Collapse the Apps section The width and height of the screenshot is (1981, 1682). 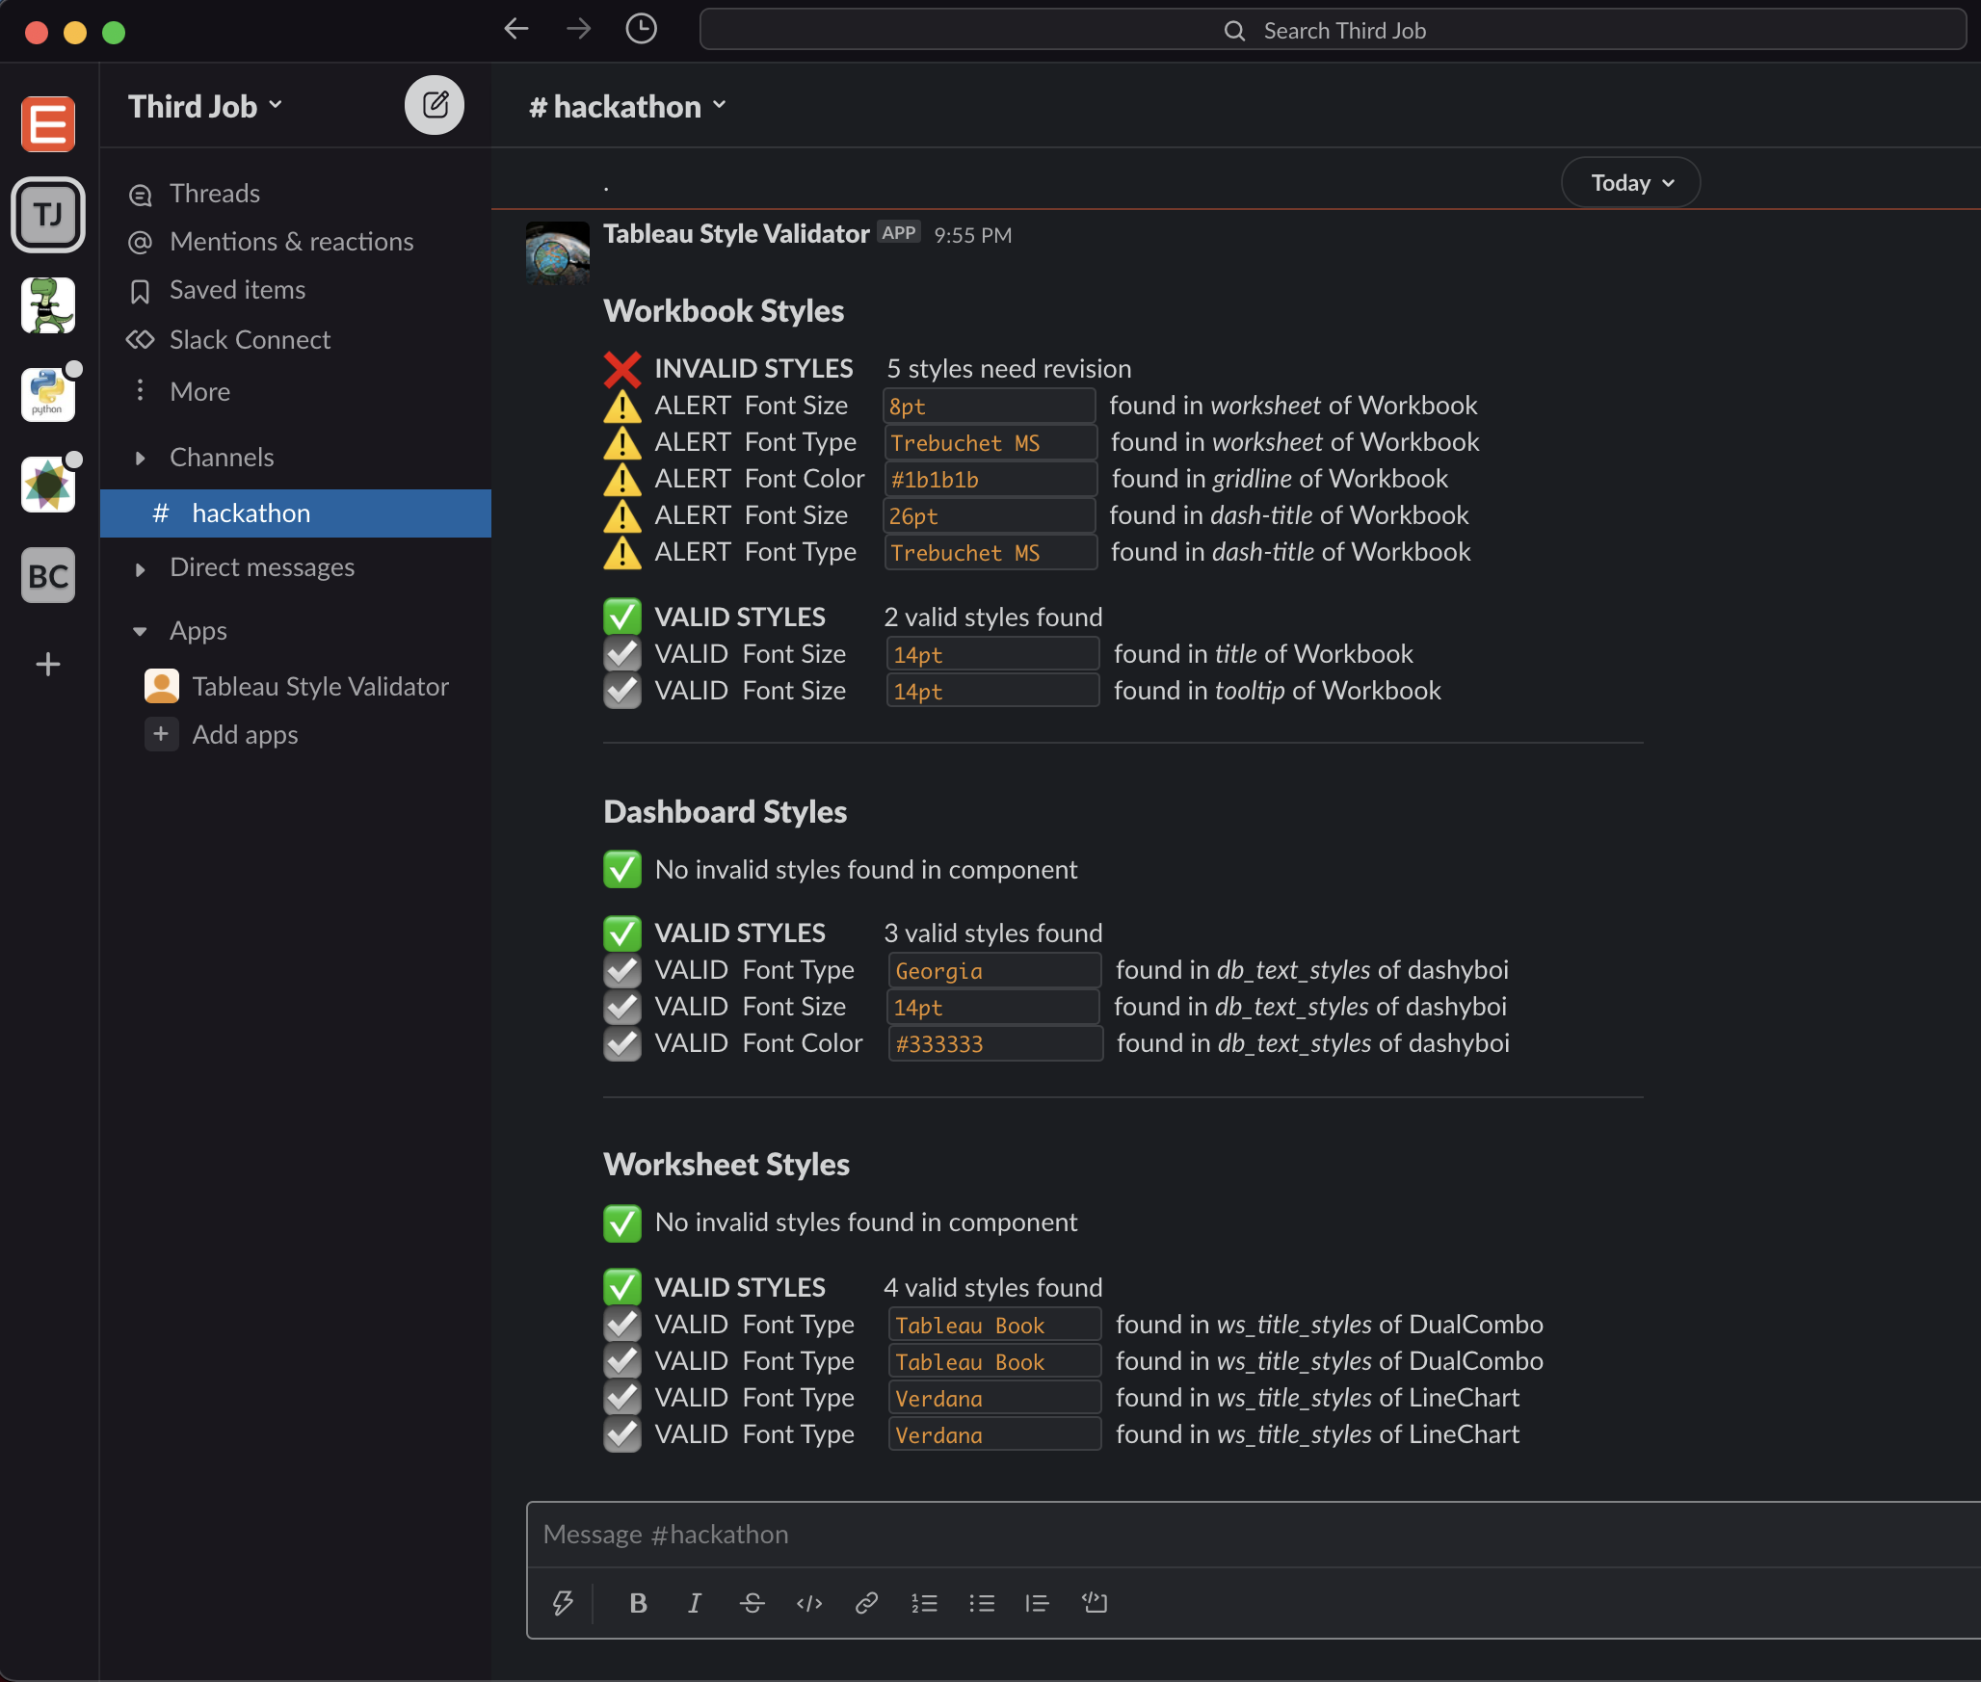(141, 632)
